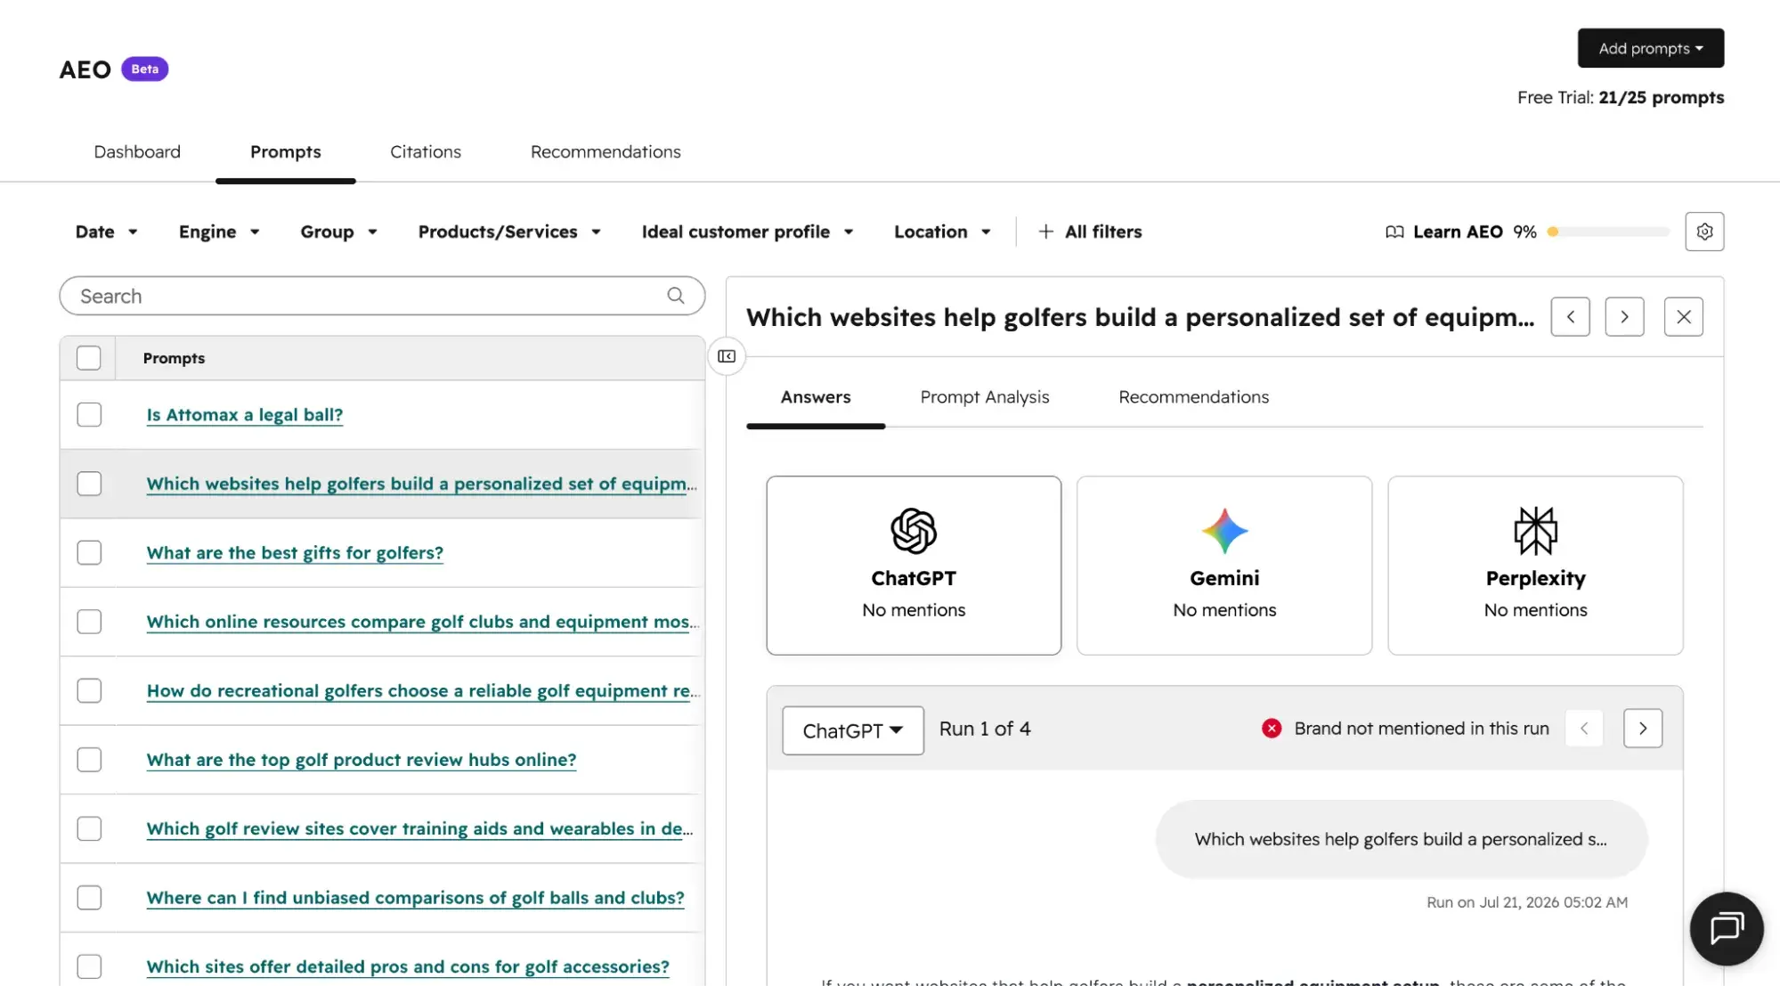Close the prompt detail panel
This screenshot has height=986, width=1780.
(x=1683, y=317)
